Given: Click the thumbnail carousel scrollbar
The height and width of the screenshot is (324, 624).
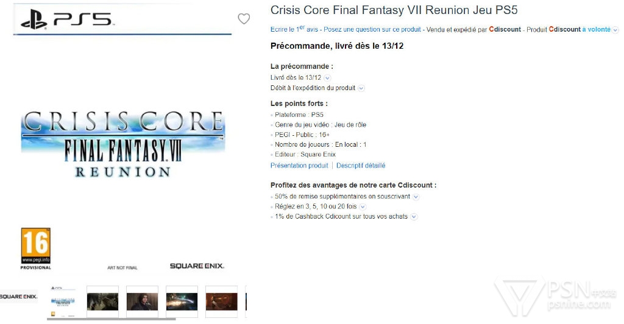Looking at the screenshot, I should (112, 319).
